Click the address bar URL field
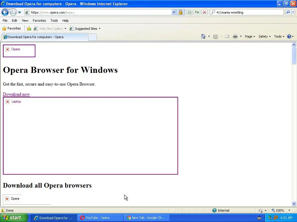The height and width of the screenshot is (222, 297). pos(98,12)
